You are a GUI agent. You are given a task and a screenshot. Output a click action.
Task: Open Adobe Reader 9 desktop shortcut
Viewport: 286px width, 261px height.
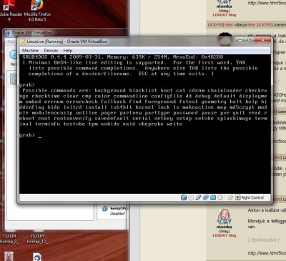(x=9, y=11)
